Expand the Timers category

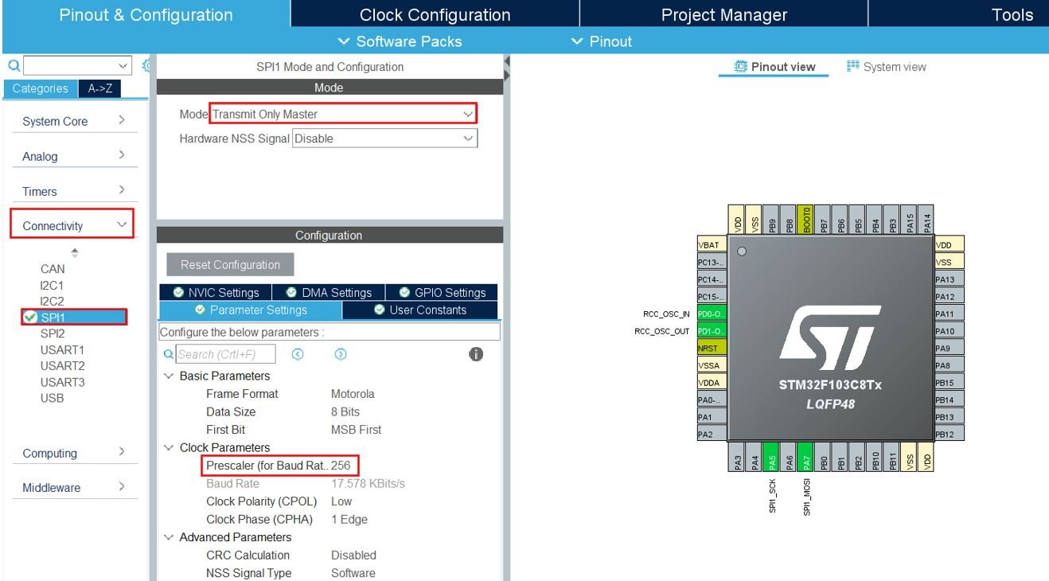click(x=73, y=191)
